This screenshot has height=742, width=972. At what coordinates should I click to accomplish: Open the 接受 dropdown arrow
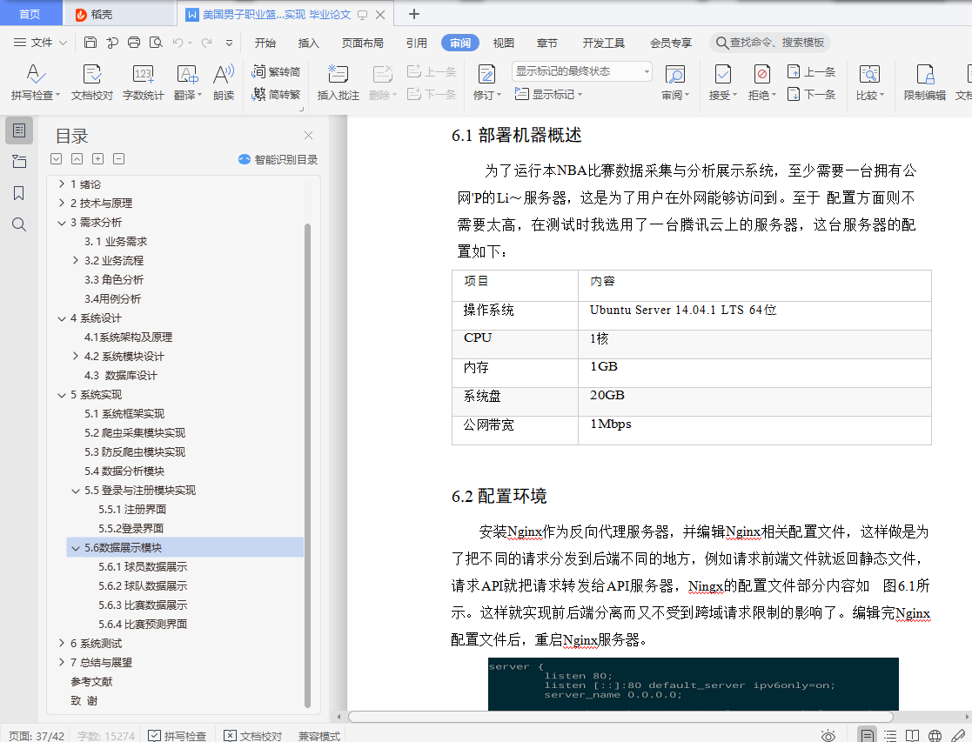[x=734, y=95]
